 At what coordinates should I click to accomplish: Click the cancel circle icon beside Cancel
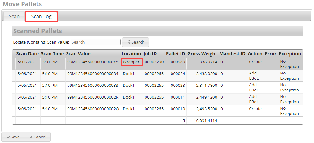[31, 137]
